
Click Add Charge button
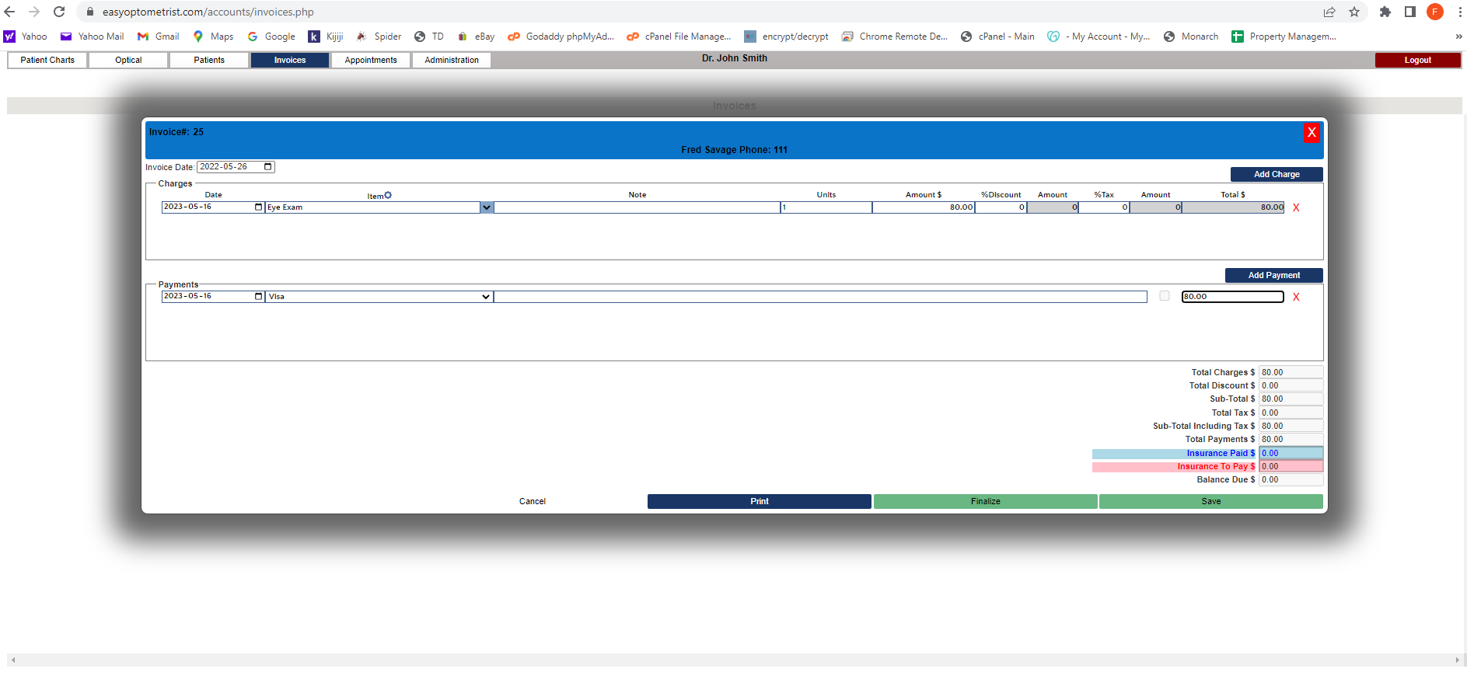click(1277, 174)
